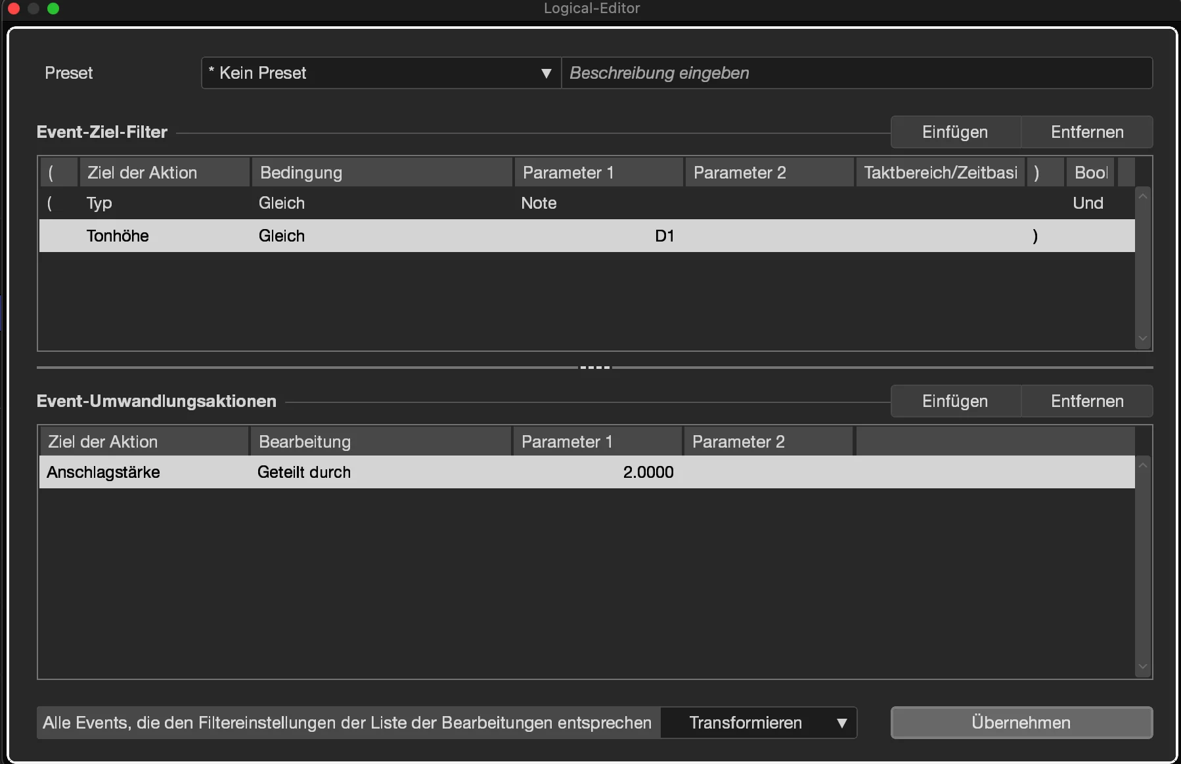Click Entfernen in Event-Ziel-Filter section
Screen dimensions: 1181x764
(x=1087, y=132)
